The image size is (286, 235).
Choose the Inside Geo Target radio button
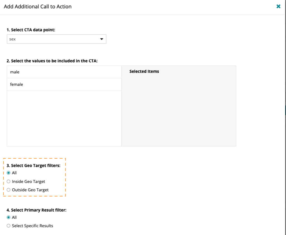pos(8,182)
